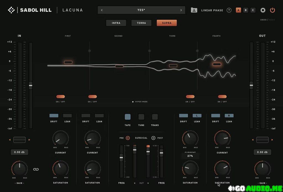Click the fourth band SATURATION knob
This screenshot has width=283, height=192.
222,168
